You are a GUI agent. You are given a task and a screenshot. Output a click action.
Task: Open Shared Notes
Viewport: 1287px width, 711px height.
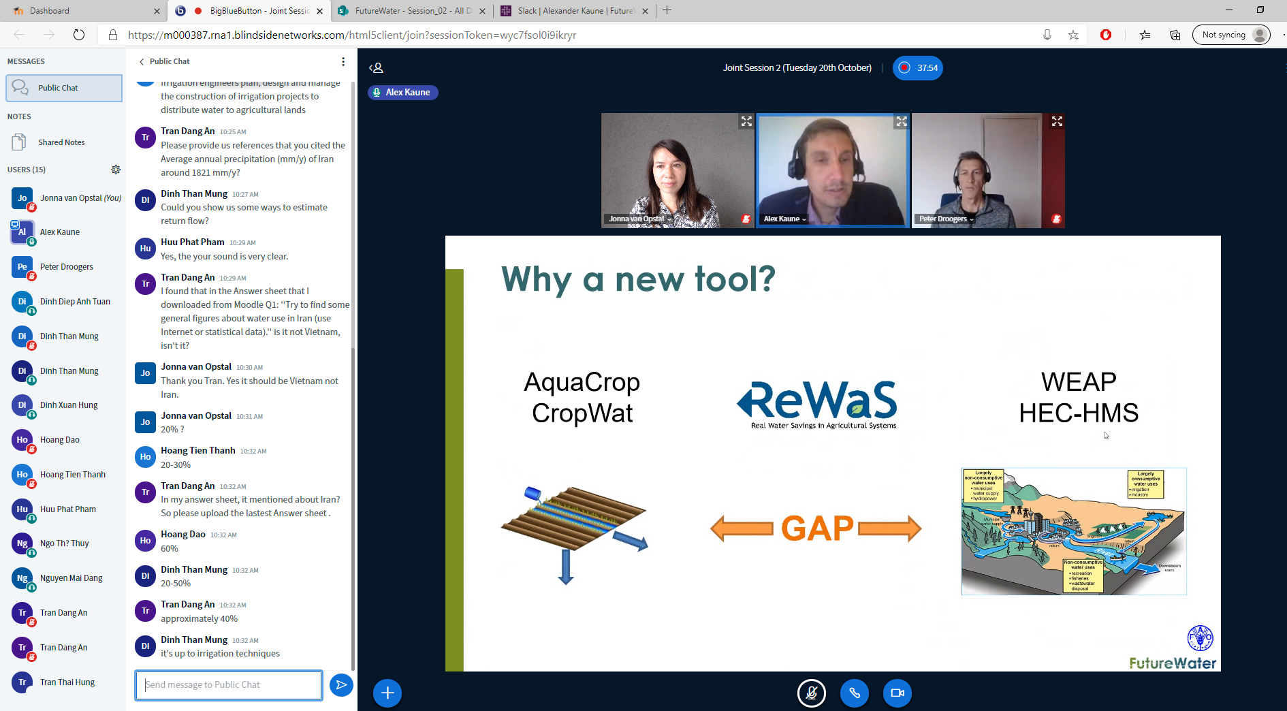click(63, 142)
